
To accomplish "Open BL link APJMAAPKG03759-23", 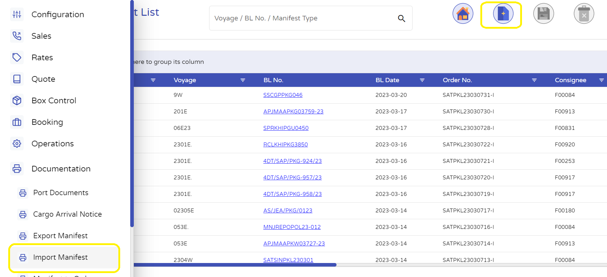I will click(293, 112).
